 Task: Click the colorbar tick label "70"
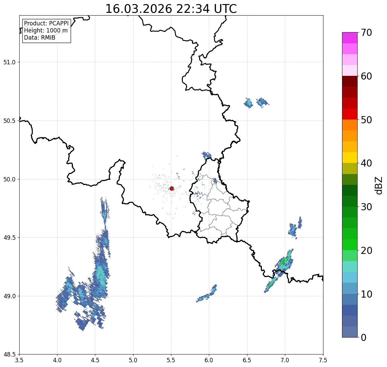pos(366,33)
